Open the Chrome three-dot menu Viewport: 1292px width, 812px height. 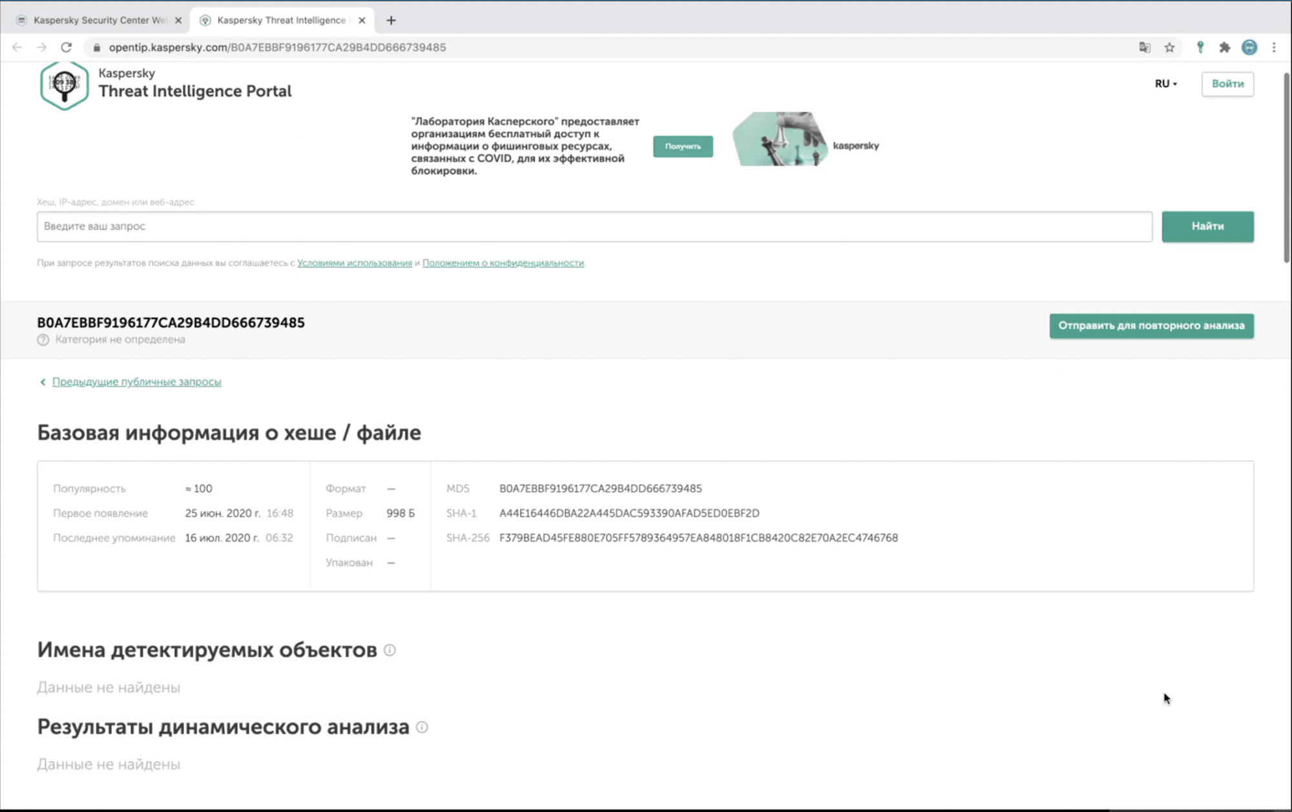click(x=1274, y=47)
